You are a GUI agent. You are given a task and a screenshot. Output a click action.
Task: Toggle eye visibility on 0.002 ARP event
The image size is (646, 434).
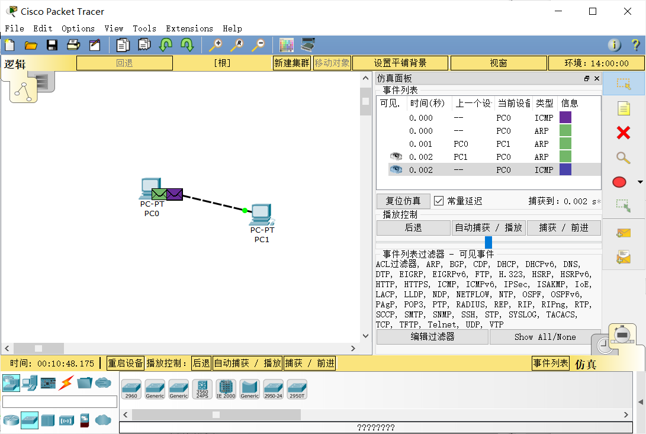(x=396, y=156)
